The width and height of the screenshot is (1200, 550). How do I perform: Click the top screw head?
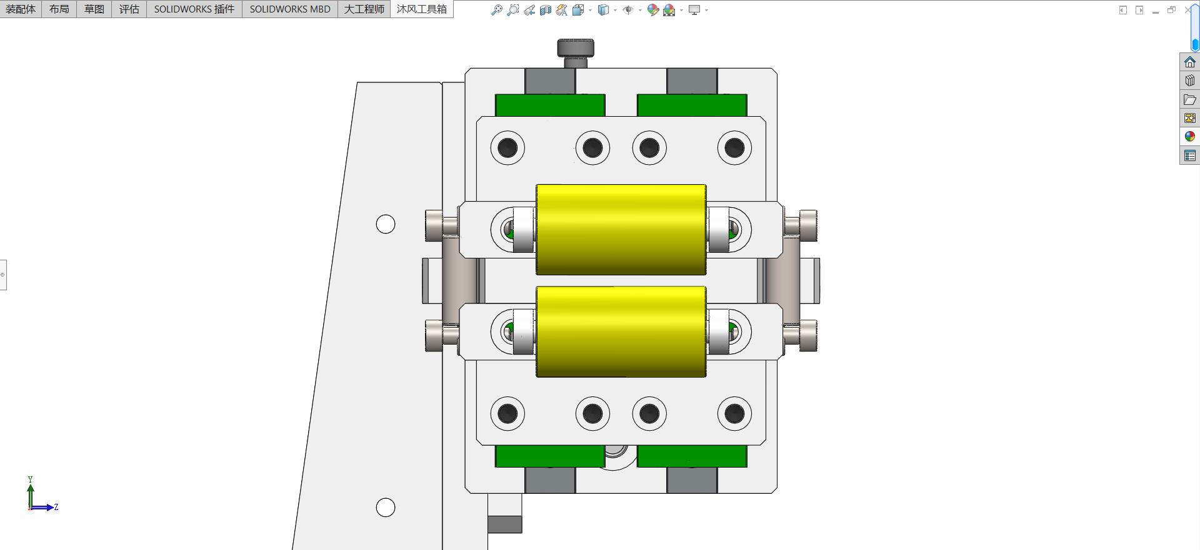coord(576,48)
